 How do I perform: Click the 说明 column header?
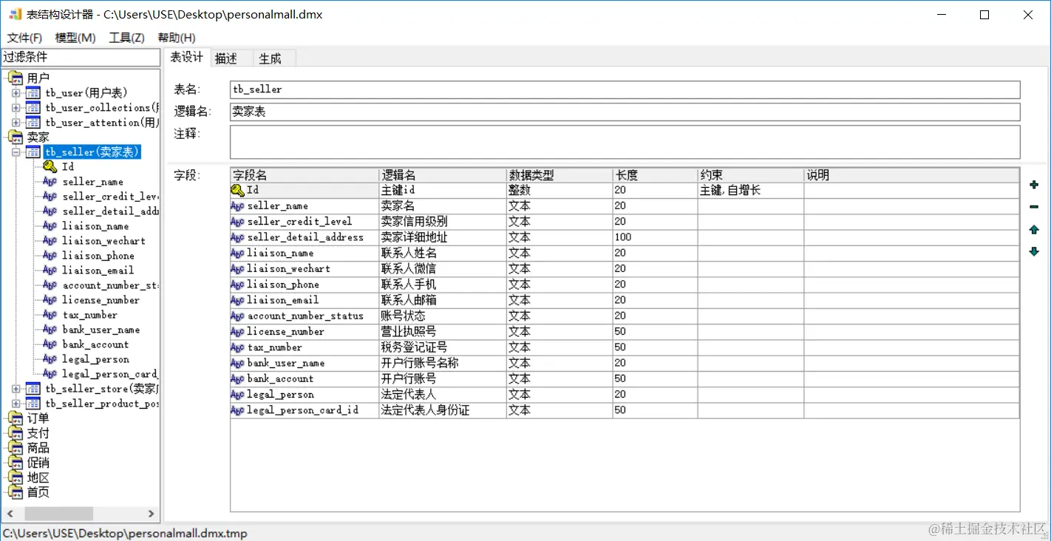click(911, 175)
